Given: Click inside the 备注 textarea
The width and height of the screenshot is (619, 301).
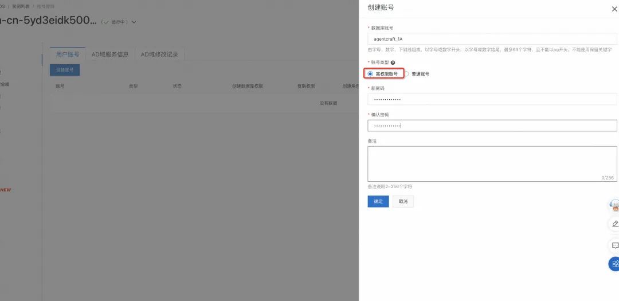Looking at the screenshot, I should point(492,163).
